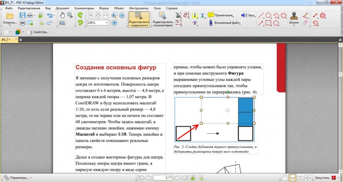Expand the Открыть dropdown arrow
This screenshot has height=182, width=343.
tap(10, 25)
